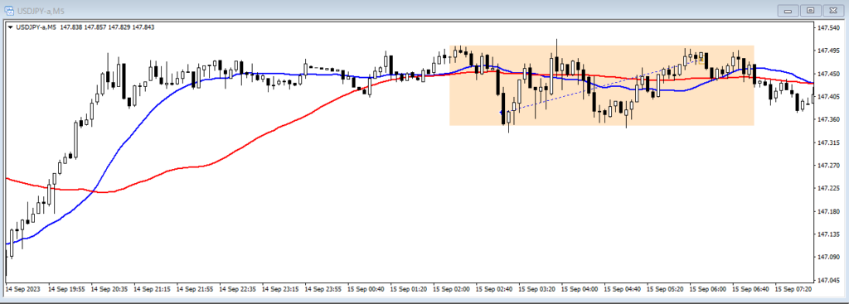
Task: Click time axis label 15 Sep 04:40
Action: [622, 290]
